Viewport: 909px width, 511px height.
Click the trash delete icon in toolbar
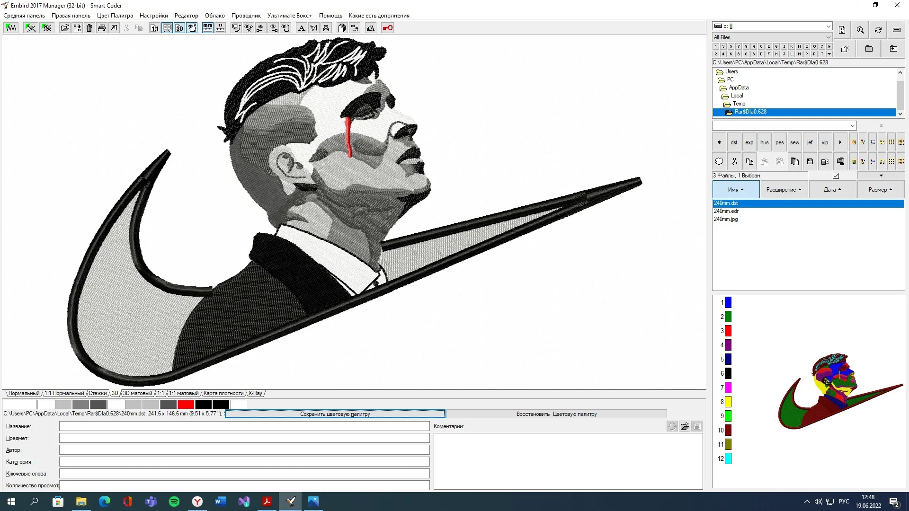click(89, 28)
